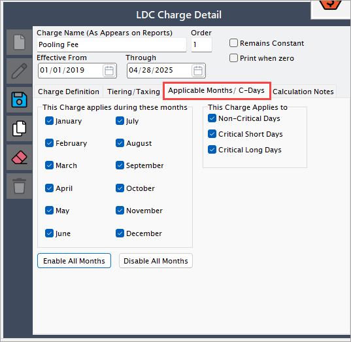Click the Order number field
Screen dimensions: 351x342
[x=201, y=45]
